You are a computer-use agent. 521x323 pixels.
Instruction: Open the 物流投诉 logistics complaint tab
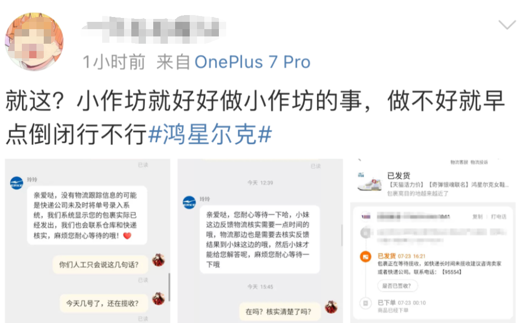[x=480, y=162]
